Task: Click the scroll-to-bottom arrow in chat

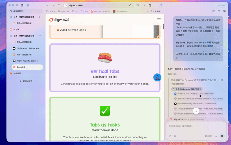Action: click(196, 111)
